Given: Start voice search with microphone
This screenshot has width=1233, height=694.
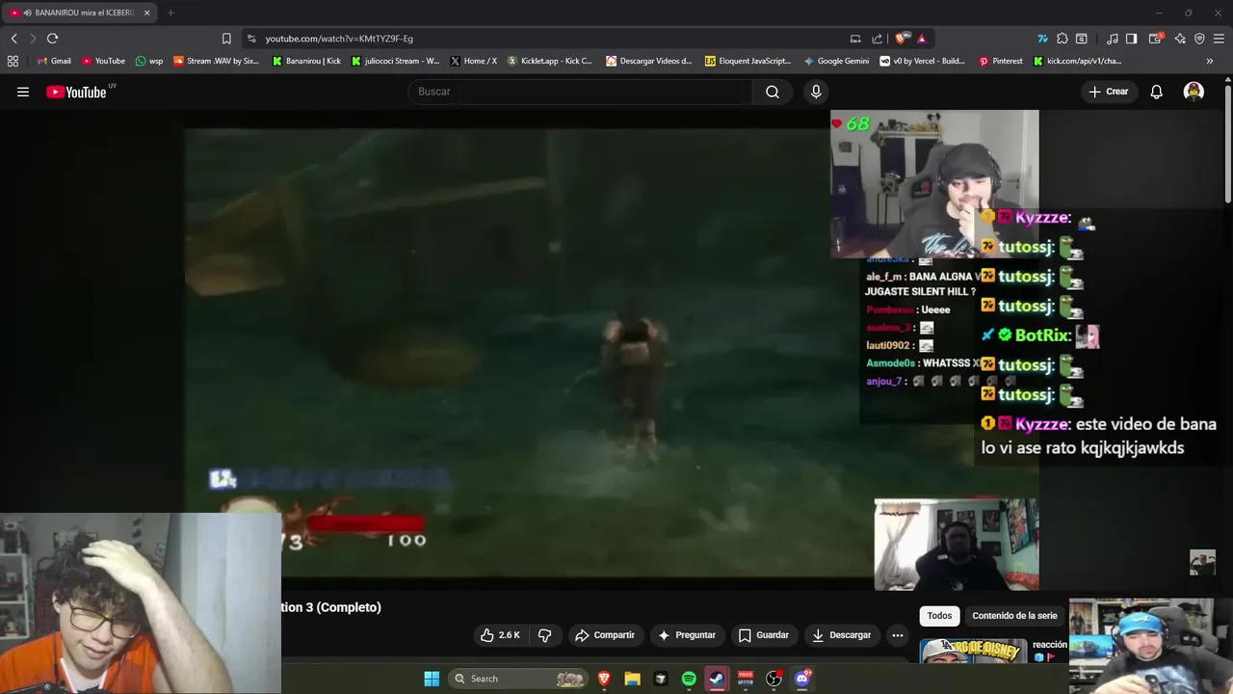Looking at the screenshot, I should click(816, 92).
